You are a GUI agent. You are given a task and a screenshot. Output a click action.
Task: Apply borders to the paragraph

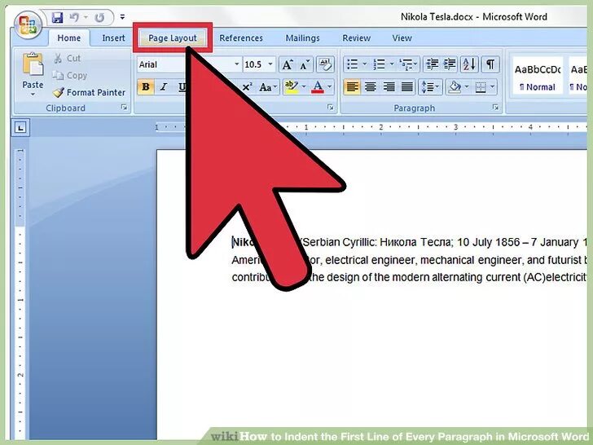[481, 87]
